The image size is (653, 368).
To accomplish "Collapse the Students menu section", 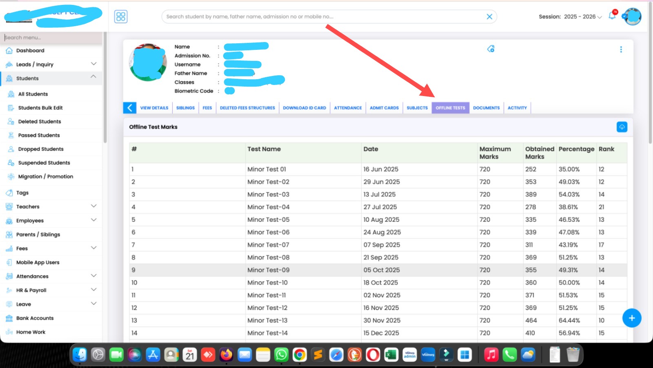I will point(93,77).
